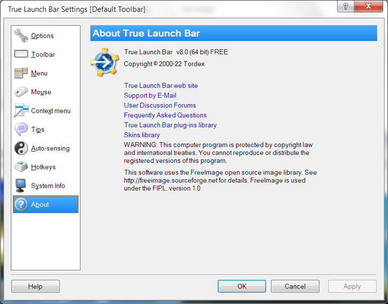The image size is (388, 304).
Task: Click the Menu list icon
Action: [21, 73]
